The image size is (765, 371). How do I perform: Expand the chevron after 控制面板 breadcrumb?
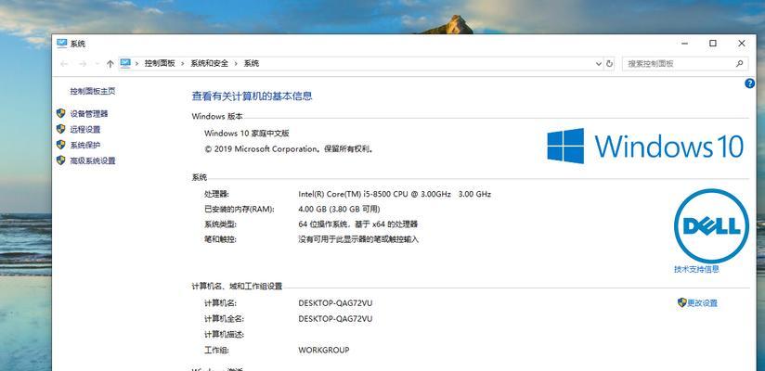tap(183, 63)
